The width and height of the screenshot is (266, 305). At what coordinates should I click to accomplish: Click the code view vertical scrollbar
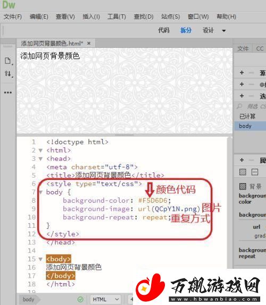click(x=230, y=202)
